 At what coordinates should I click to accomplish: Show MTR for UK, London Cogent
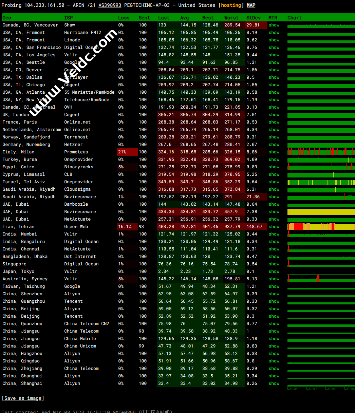click(274, 115)
